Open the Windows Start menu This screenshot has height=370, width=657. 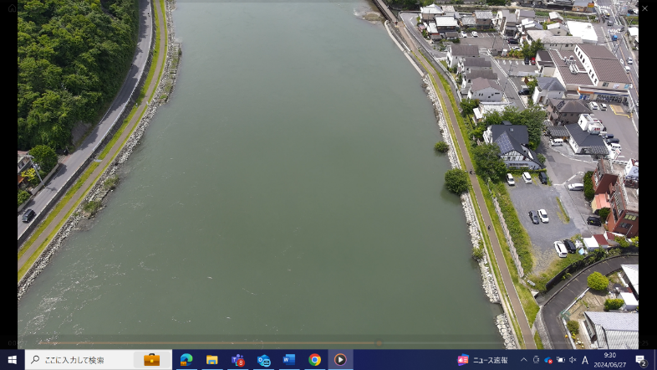coord(12,360)
